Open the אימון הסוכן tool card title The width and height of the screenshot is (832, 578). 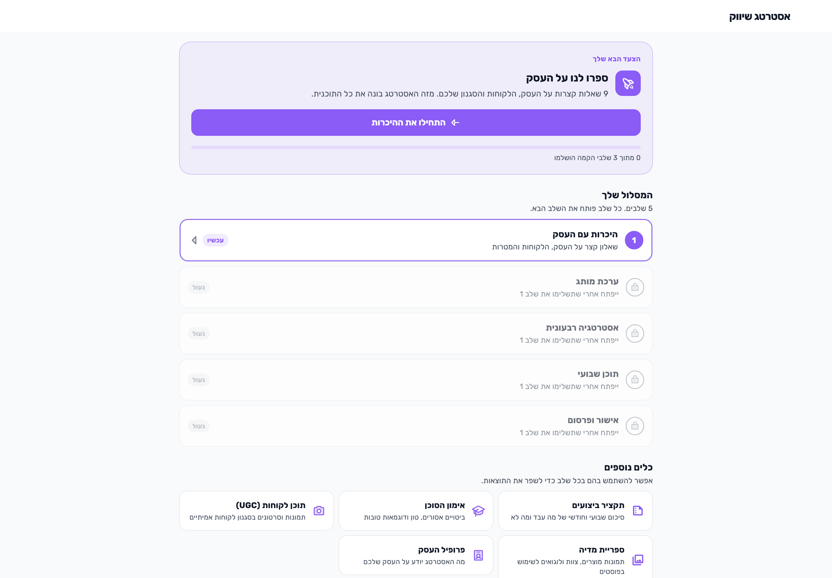445,505
